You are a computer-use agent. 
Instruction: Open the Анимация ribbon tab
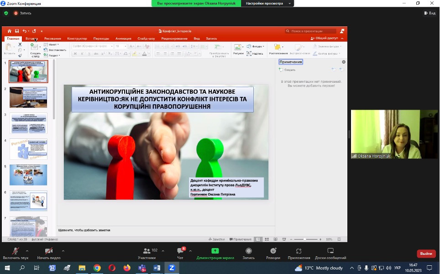123,39
